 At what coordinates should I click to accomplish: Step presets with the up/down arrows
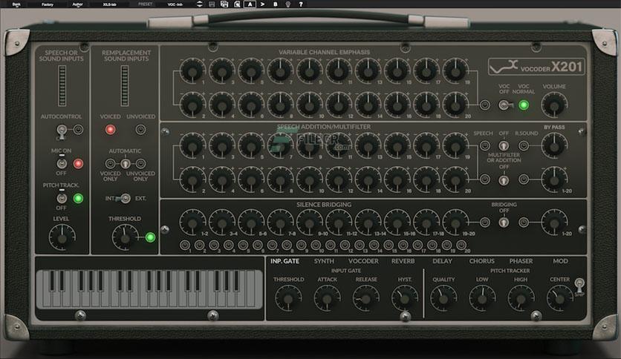click(199, 4)
